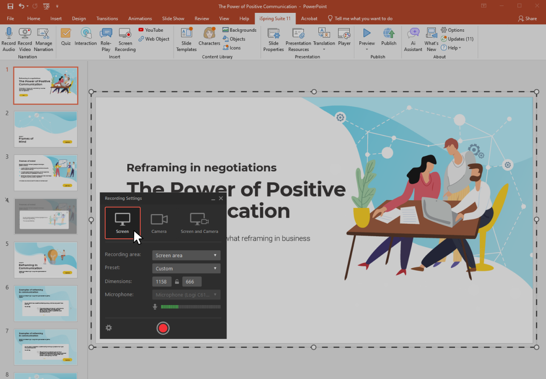Select the Quiz tool
Image resolution: width=546 pixels, height=379 pixels.
click(x=66, y=39)
